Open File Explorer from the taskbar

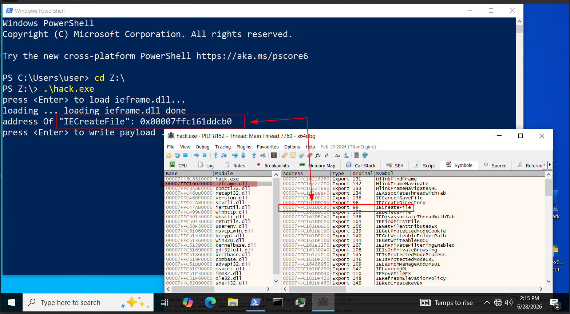click(x=233, y=302)
